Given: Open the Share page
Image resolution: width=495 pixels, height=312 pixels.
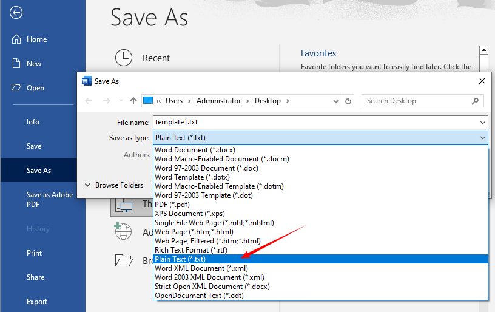Looking at the screenshot, I should tap(35, 277).
